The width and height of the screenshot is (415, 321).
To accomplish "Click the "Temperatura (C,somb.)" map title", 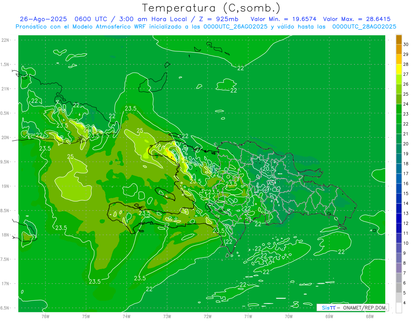I will [x=211, y=8].
